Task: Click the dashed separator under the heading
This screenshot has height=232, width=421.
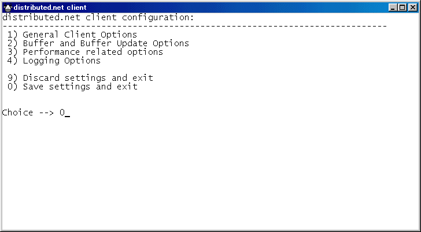Action: point(194,26)
